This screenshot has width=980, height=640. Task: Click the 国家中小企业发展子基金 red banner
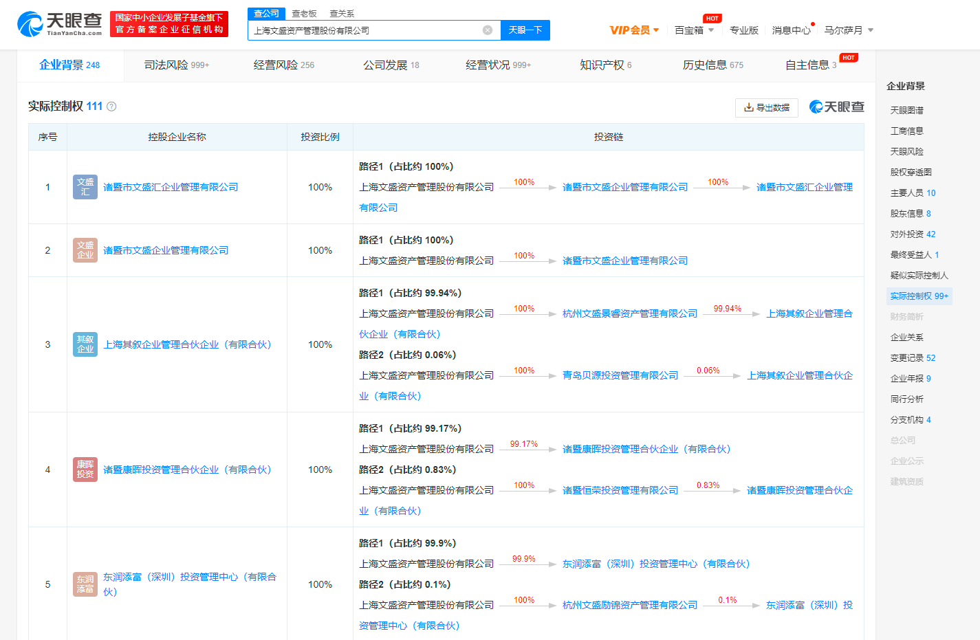pos(169,24)
